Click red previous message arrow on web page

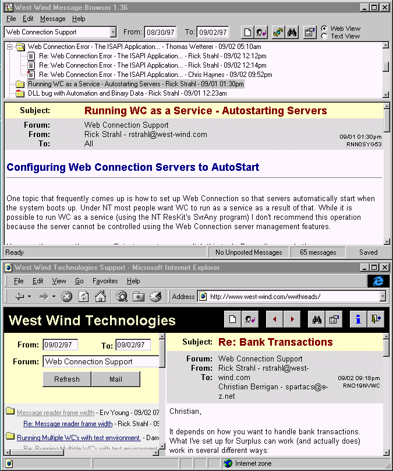(x=274, y=319)
